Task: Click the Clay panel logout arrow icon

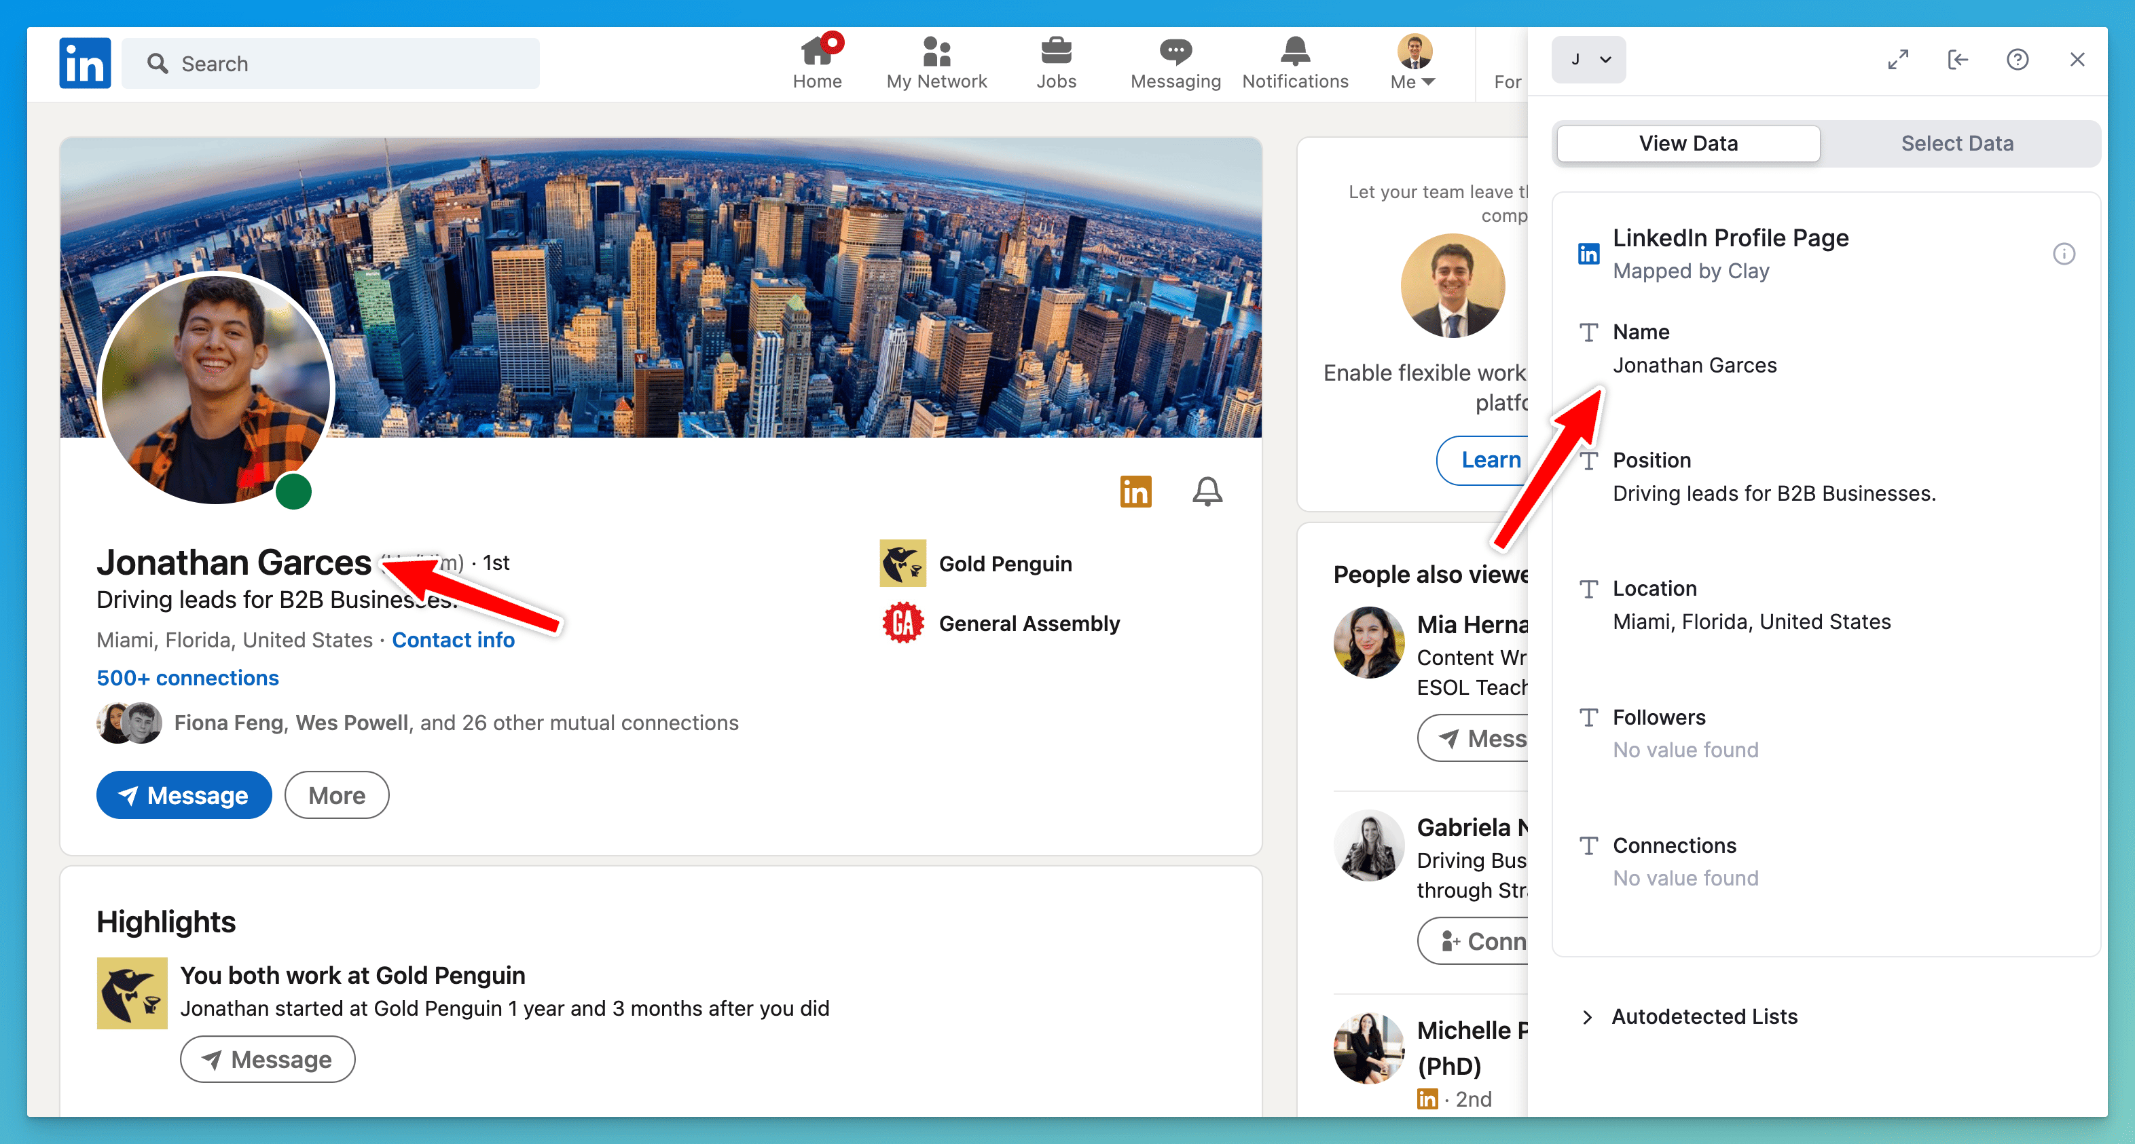Action: pos(1958,60)
